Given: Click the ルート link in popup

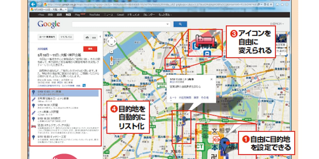Looking at the screenshot, I should (x=173, y=98).
